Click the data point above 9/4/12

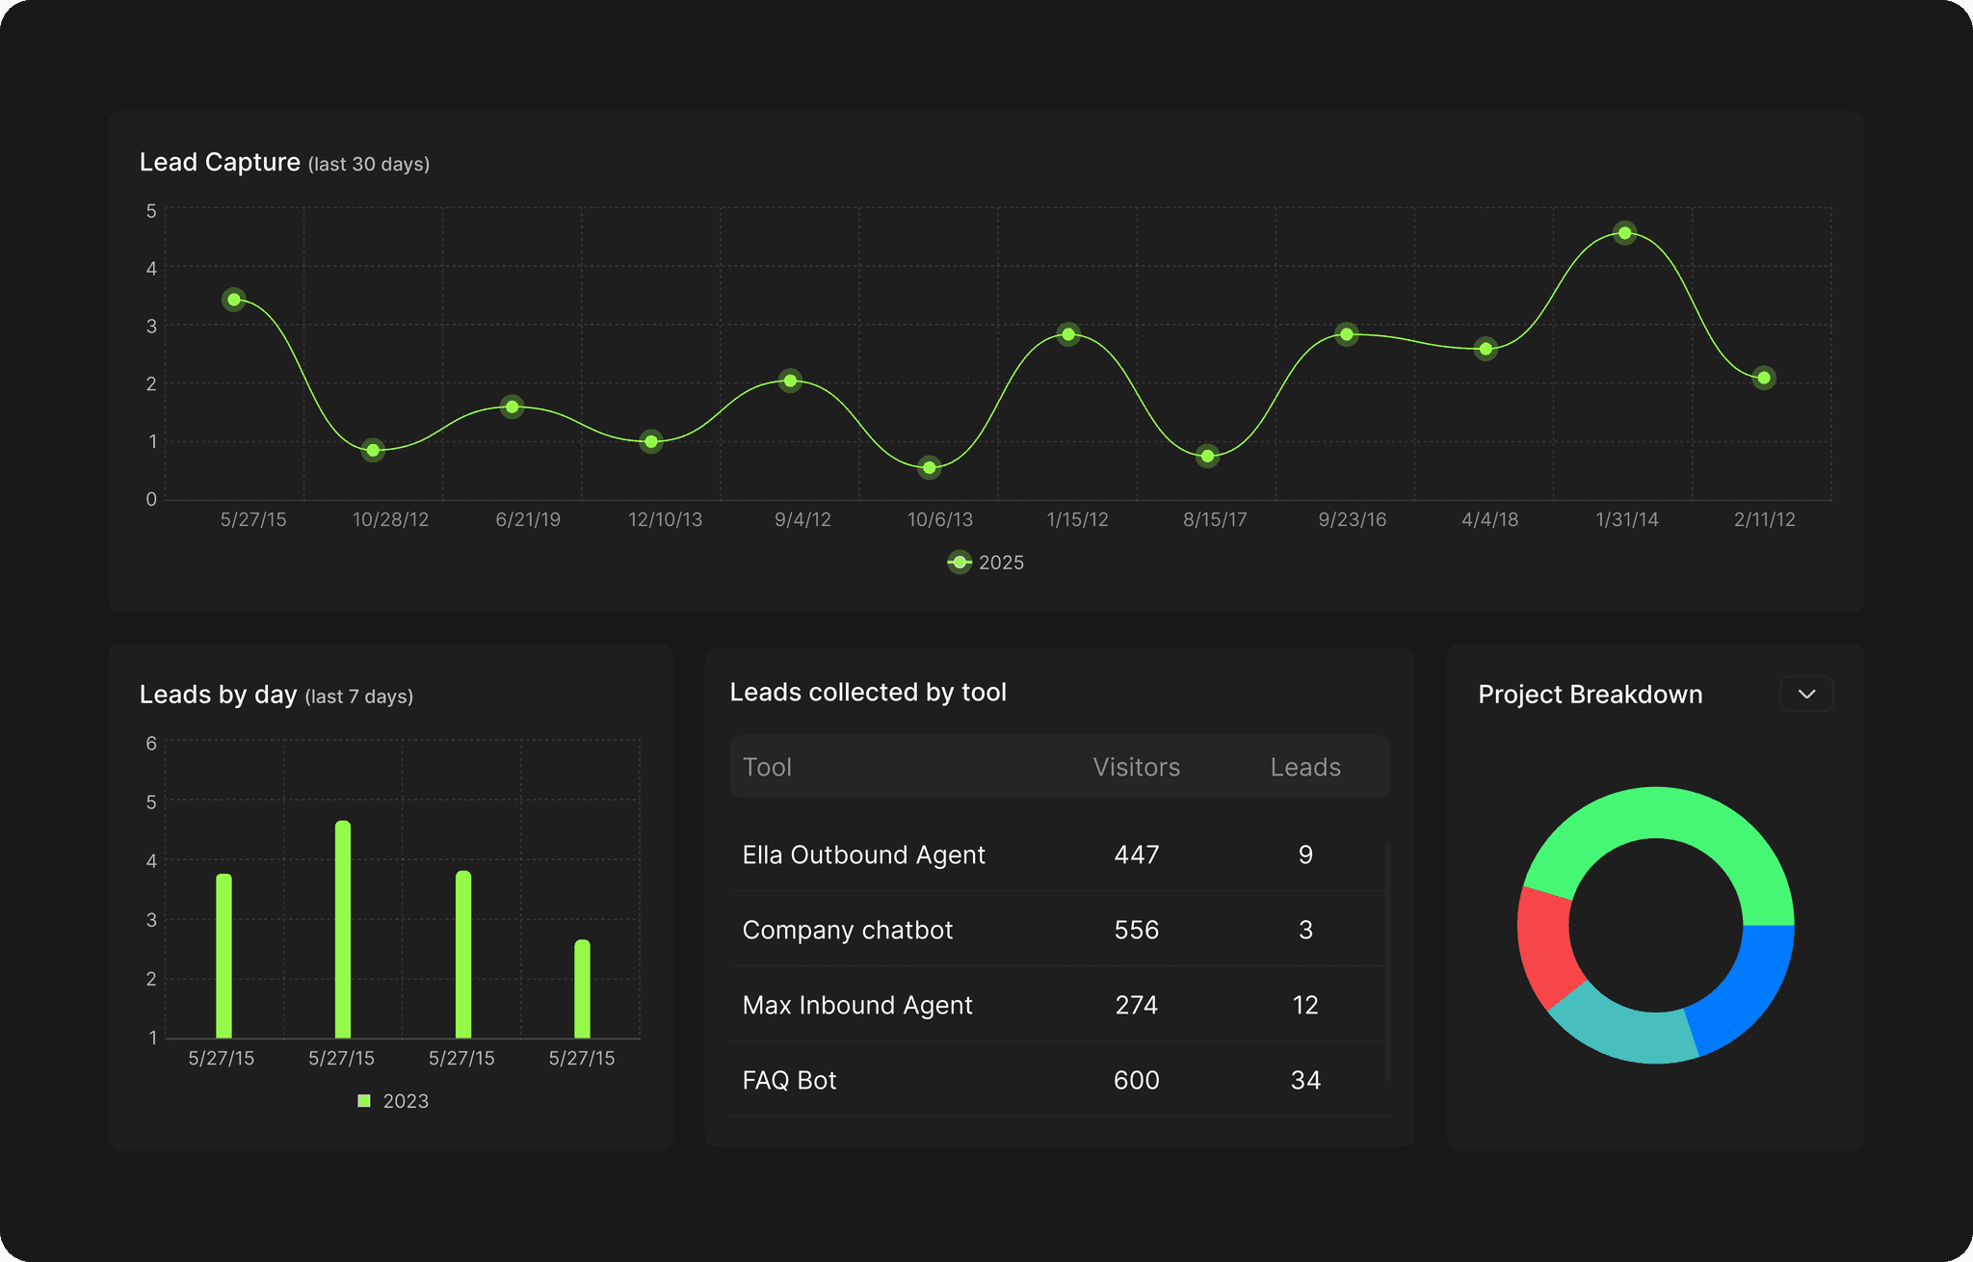[790, 381]
